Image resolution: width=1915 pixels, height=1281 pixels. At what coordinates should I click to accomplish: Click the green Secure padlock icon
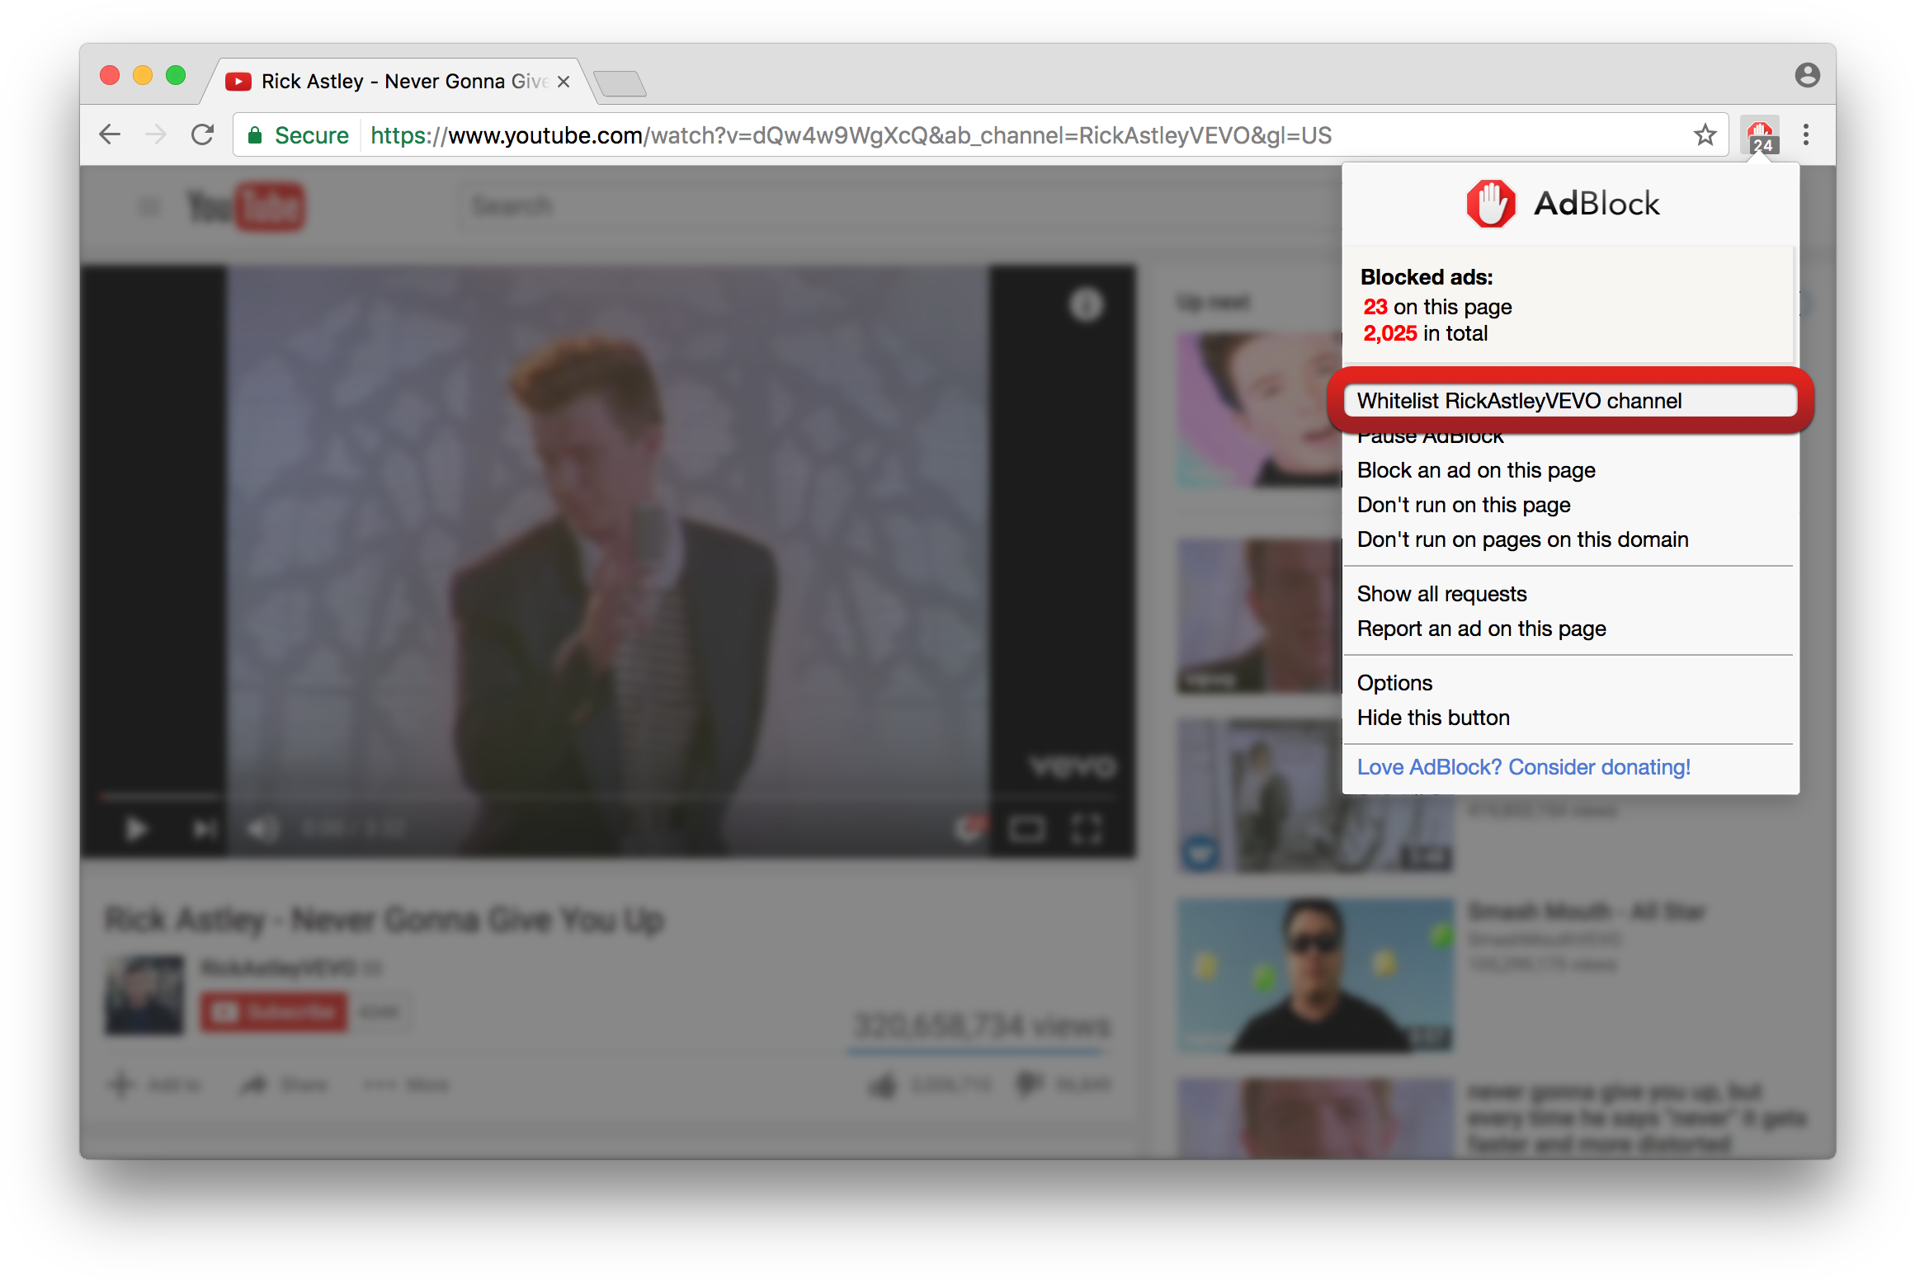[x=255, y=135]
